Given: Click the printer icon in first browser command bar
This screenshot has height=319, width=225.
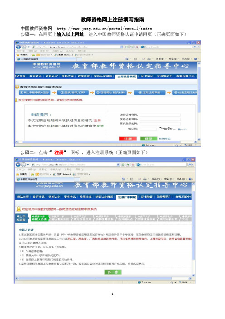Looking at the screenshot, I should pos(149,59).
